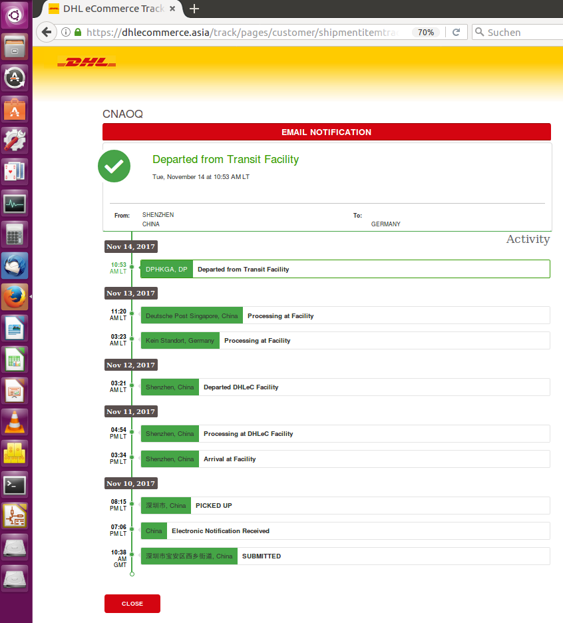The height and width of the screenshot is (623, 563).
Task: Click the 10:53 AM LT time label
Action: (x=118, y=268)
